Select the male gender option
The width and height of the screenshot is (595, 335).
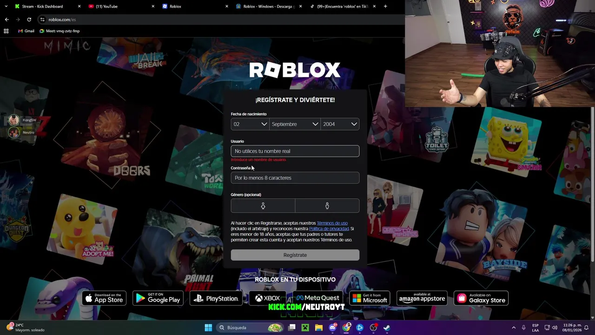(x=327, y=206)
